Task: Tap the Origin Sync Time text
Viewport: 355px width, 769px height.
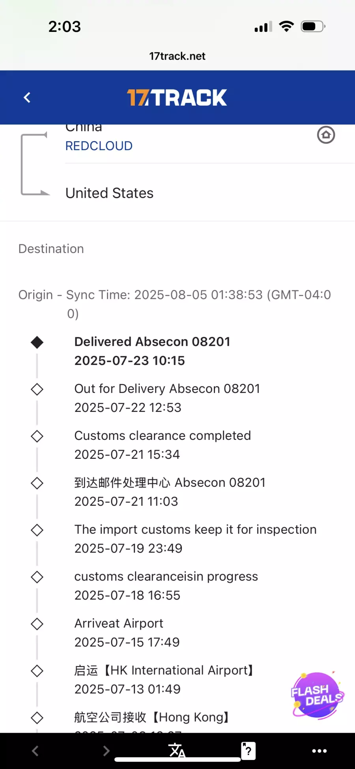Action: point(174,304)
